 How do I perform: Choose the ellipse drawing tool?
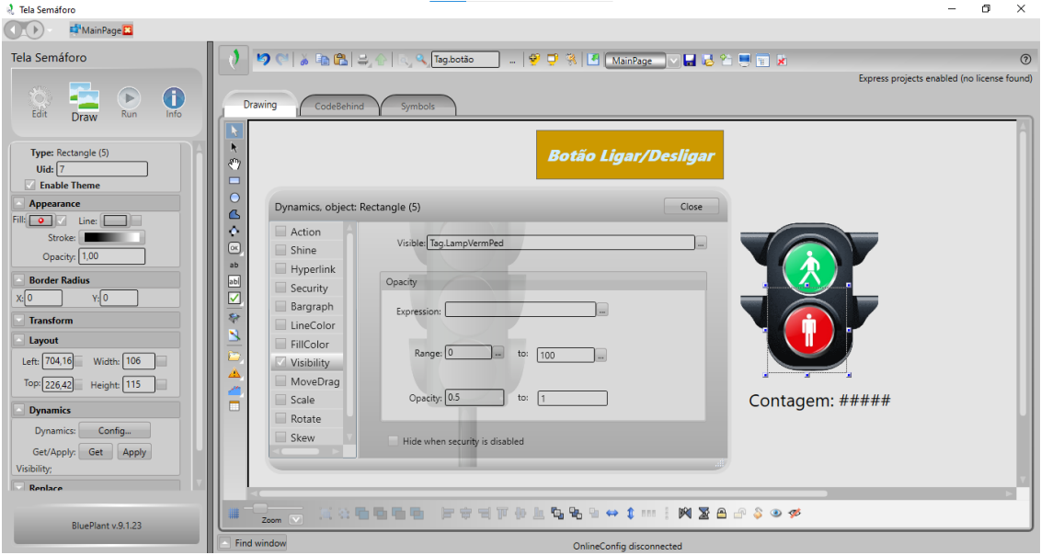point(235,198)
